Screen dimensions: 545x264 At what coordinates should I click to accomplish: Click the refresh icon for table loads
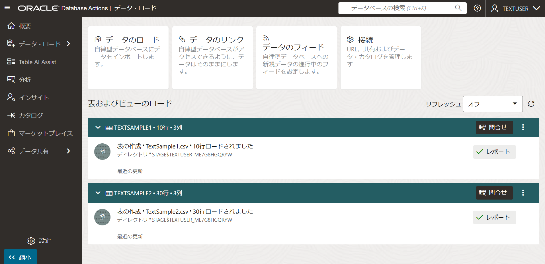coord(531,104)
